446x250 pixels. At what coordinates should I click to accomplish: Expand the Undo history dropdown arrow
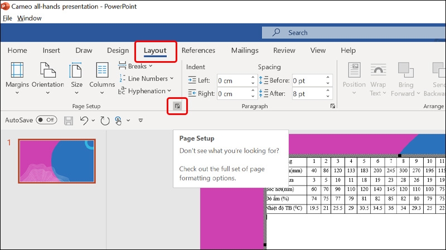93,121
